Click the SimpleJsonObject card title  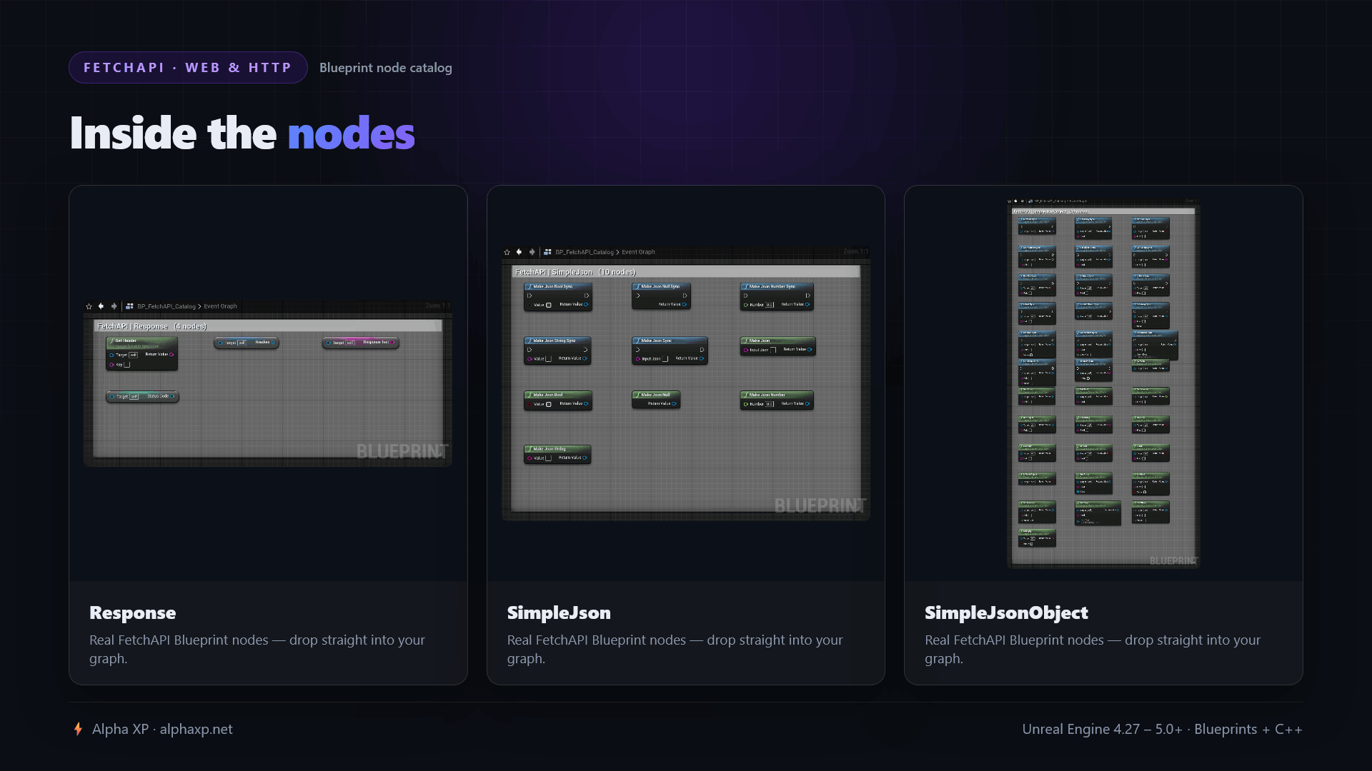tap(1006, 613)
